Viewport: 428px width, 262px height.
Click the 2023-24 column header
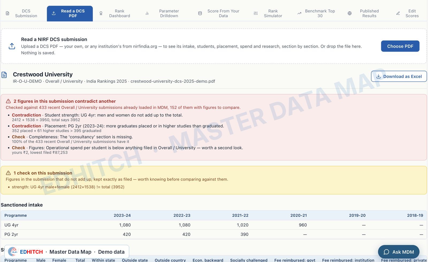[x=122, y=215]
